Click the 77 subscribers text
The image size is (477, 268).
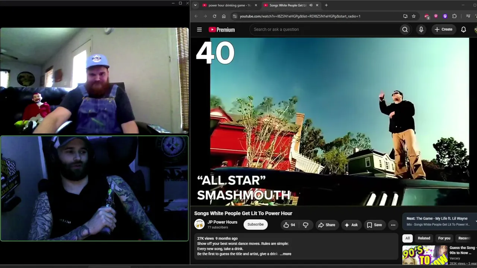point(218,227)
